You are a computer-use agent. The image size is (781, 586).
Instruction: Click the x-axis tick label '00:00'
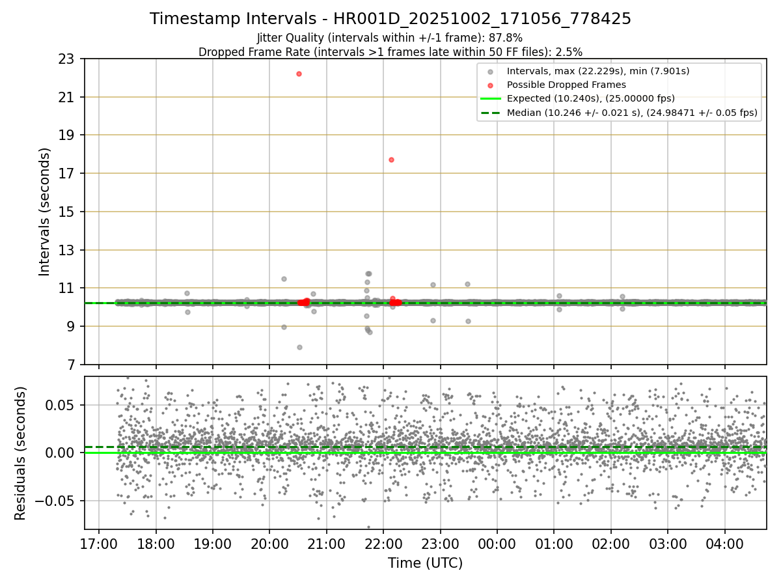pyautogui.click(x=497, y=544)
